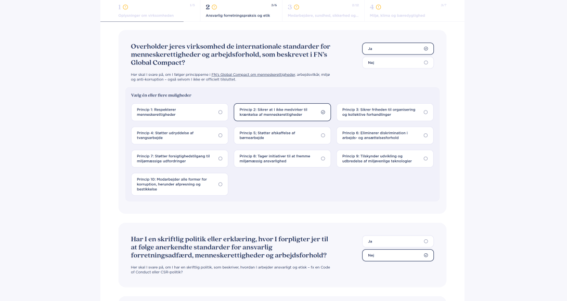Switch to Medarbejdere, sundhed, sikkerhed tab
Screen dimensions: 567x301
(323, 16)
